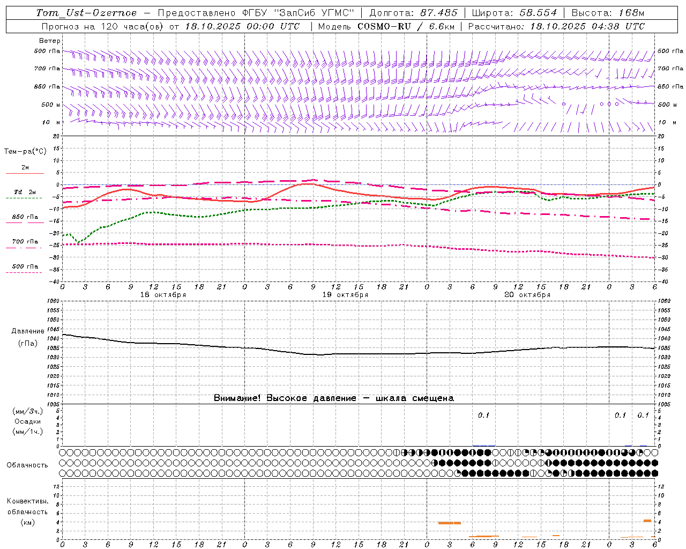
Task: Click the Td 2м dew point legend entry
Action: [25, 192]
